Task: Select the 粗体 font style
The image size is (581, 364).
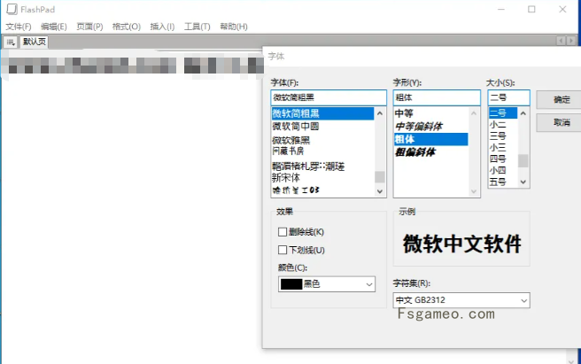Action: point(431,139)
